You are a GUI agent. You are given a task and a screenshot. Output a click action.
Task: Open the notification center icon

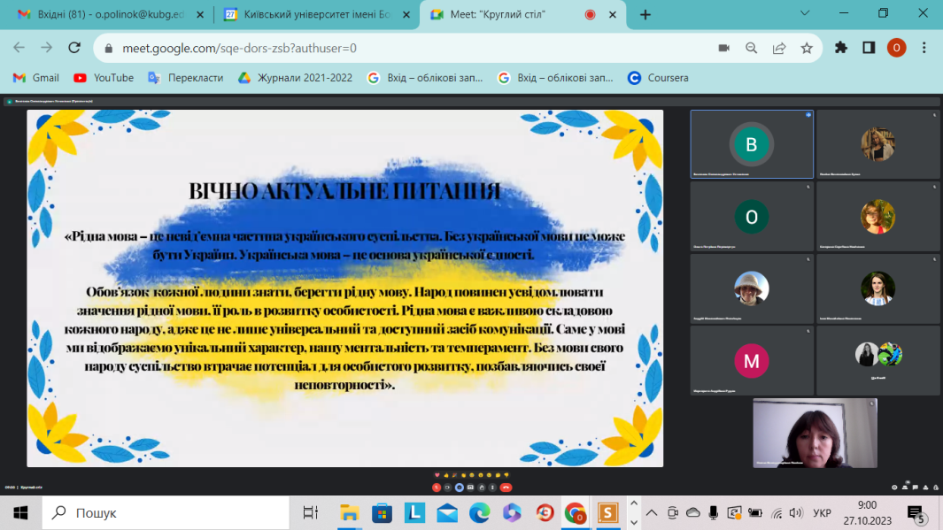click(x=916, y=513)
